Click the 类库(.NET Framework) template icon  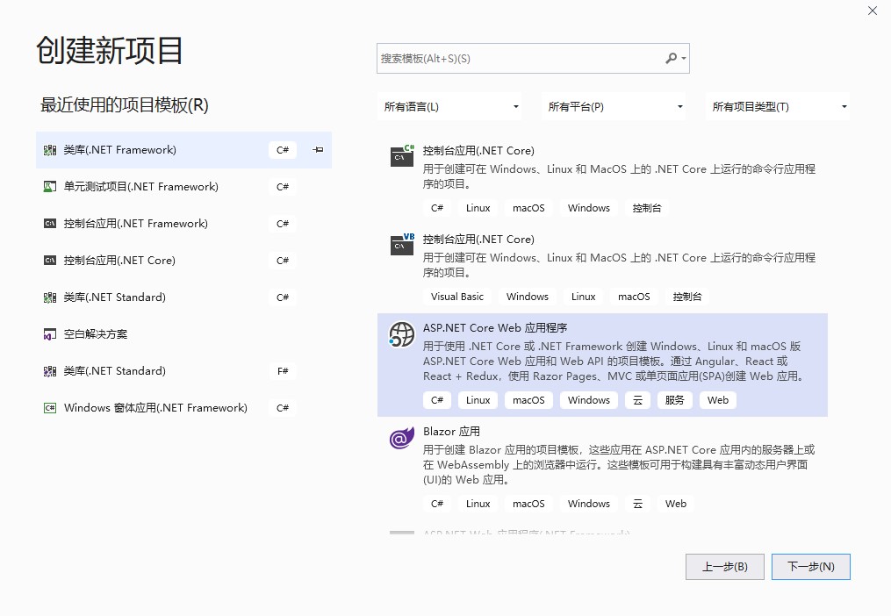point(50,150)
